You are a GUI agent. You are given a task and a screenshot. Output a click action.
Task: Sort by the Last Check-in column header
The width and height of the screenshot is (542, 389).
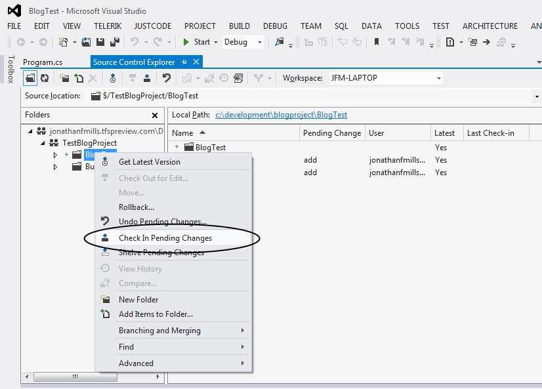[495, 133]
